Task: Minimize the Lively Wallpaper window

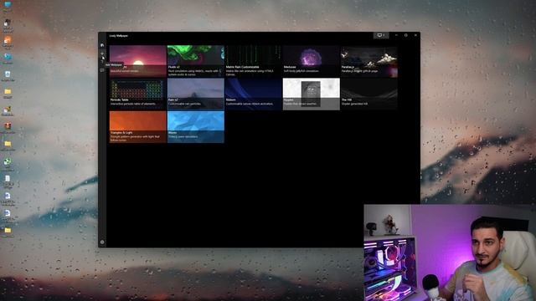Action: coord(396,35)
